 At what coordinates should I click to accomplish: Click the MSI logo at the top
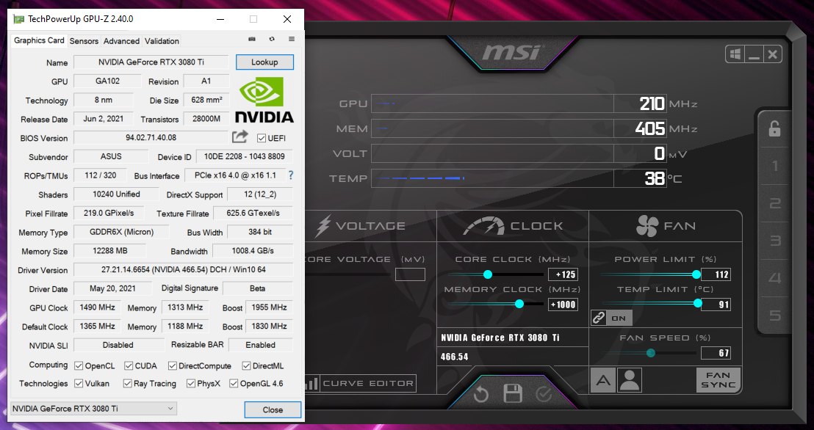(512, 52)
